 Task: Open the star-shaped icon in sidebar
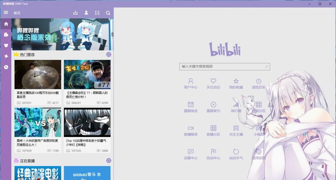coord(6,56)
